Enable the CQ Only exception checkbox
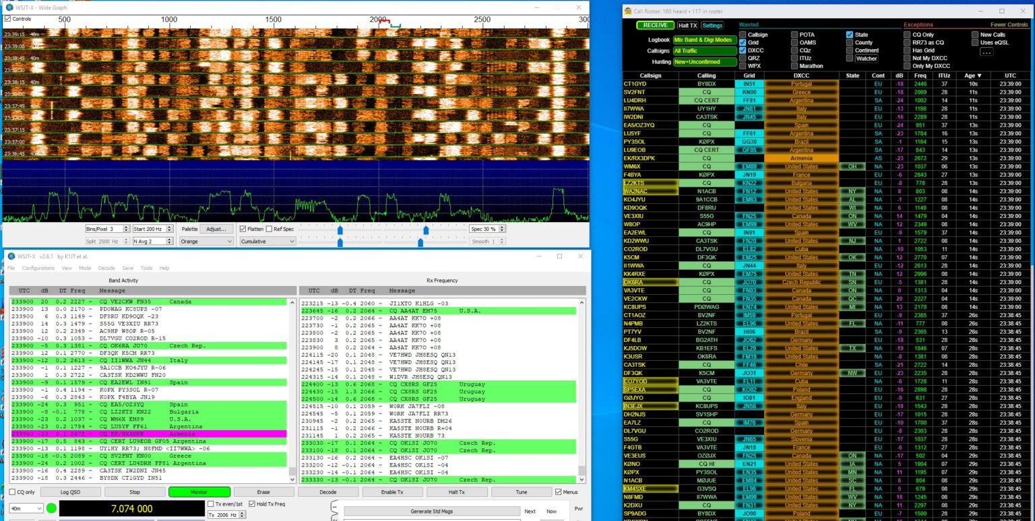The height and width of the screenshot is (521, 1035). point(907,35)
